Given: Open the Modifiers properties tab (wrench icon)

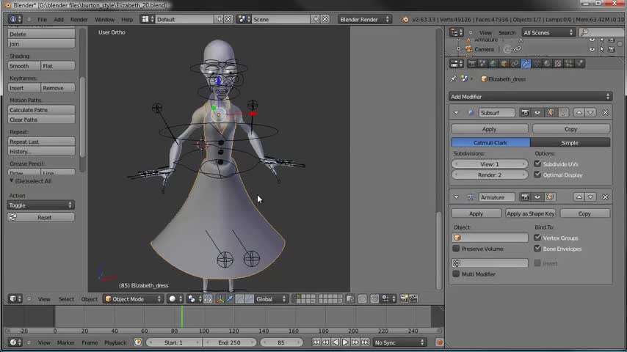Looking at the screenshot, I should (x=526, y=65).
